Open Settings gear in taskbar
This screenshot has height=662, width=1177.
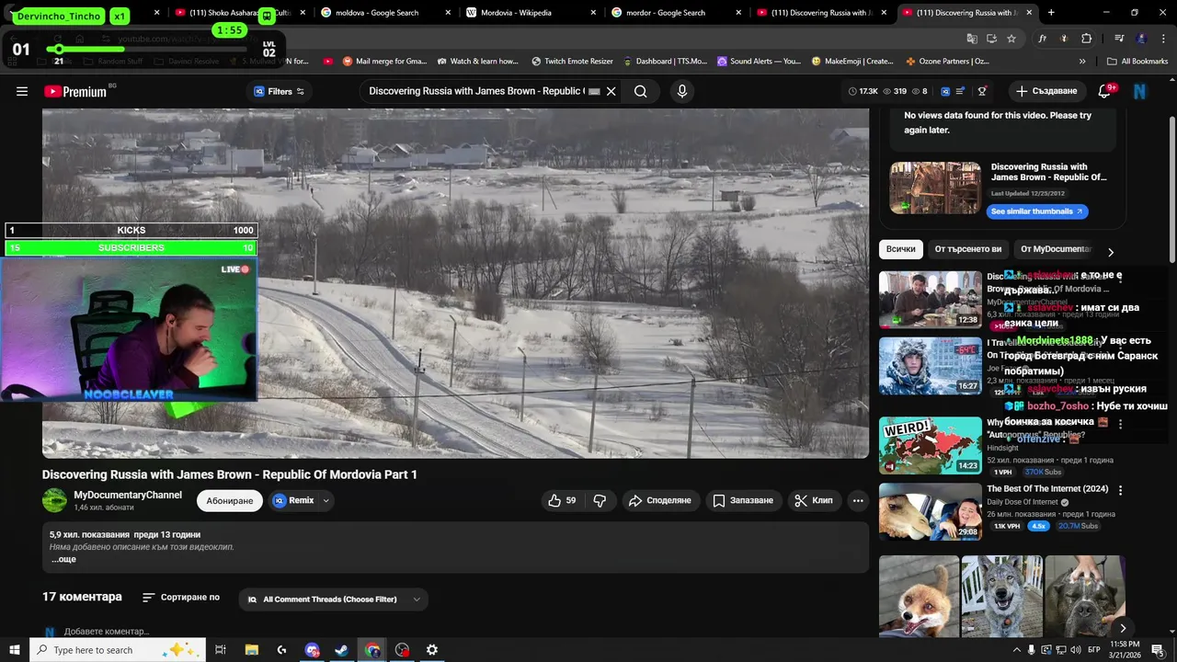pos(432,650)
